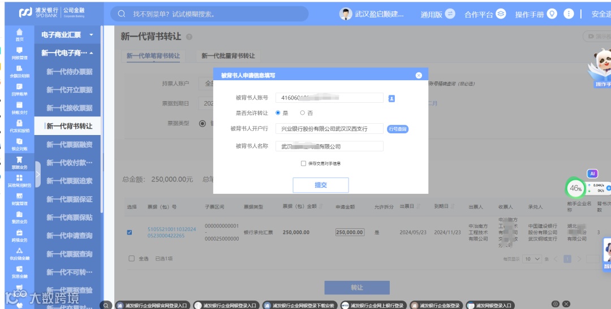Expand the 电子商业汇票 menu dropdown arrow
Image resolution: width=611 pixels, height=309 pixels.
(91, 34)
